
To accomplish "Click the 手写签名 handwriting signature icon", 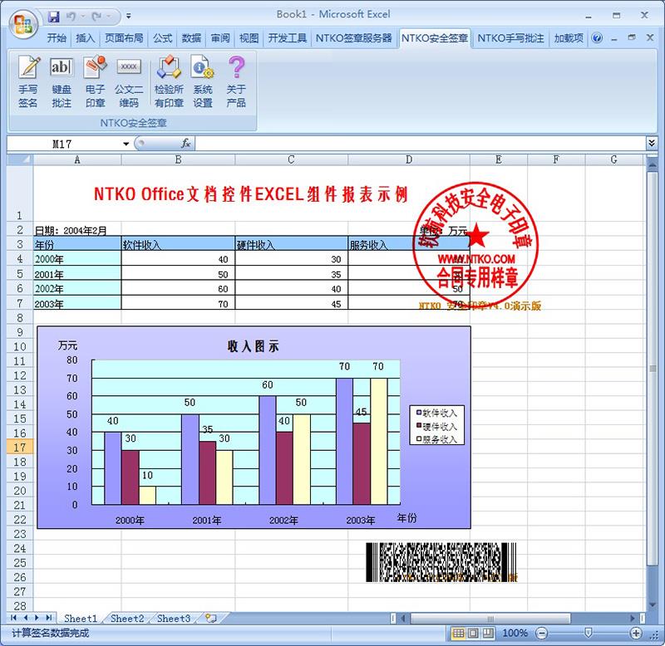I will 28,81.
